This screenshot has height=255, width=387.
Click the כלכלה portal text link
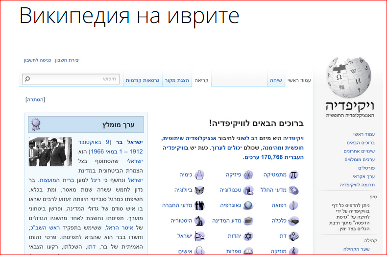point(279,221)
